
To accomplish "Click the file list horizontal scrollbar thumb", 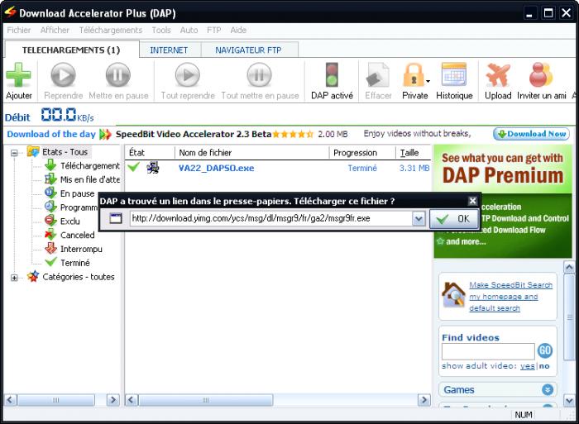I will coord(205,400).
